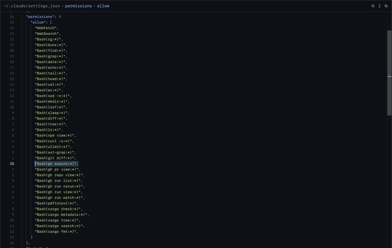This screenshot has width=392, height=248.
Task: Click the "Bash(head:*)" entry
Action: [51, 79]
